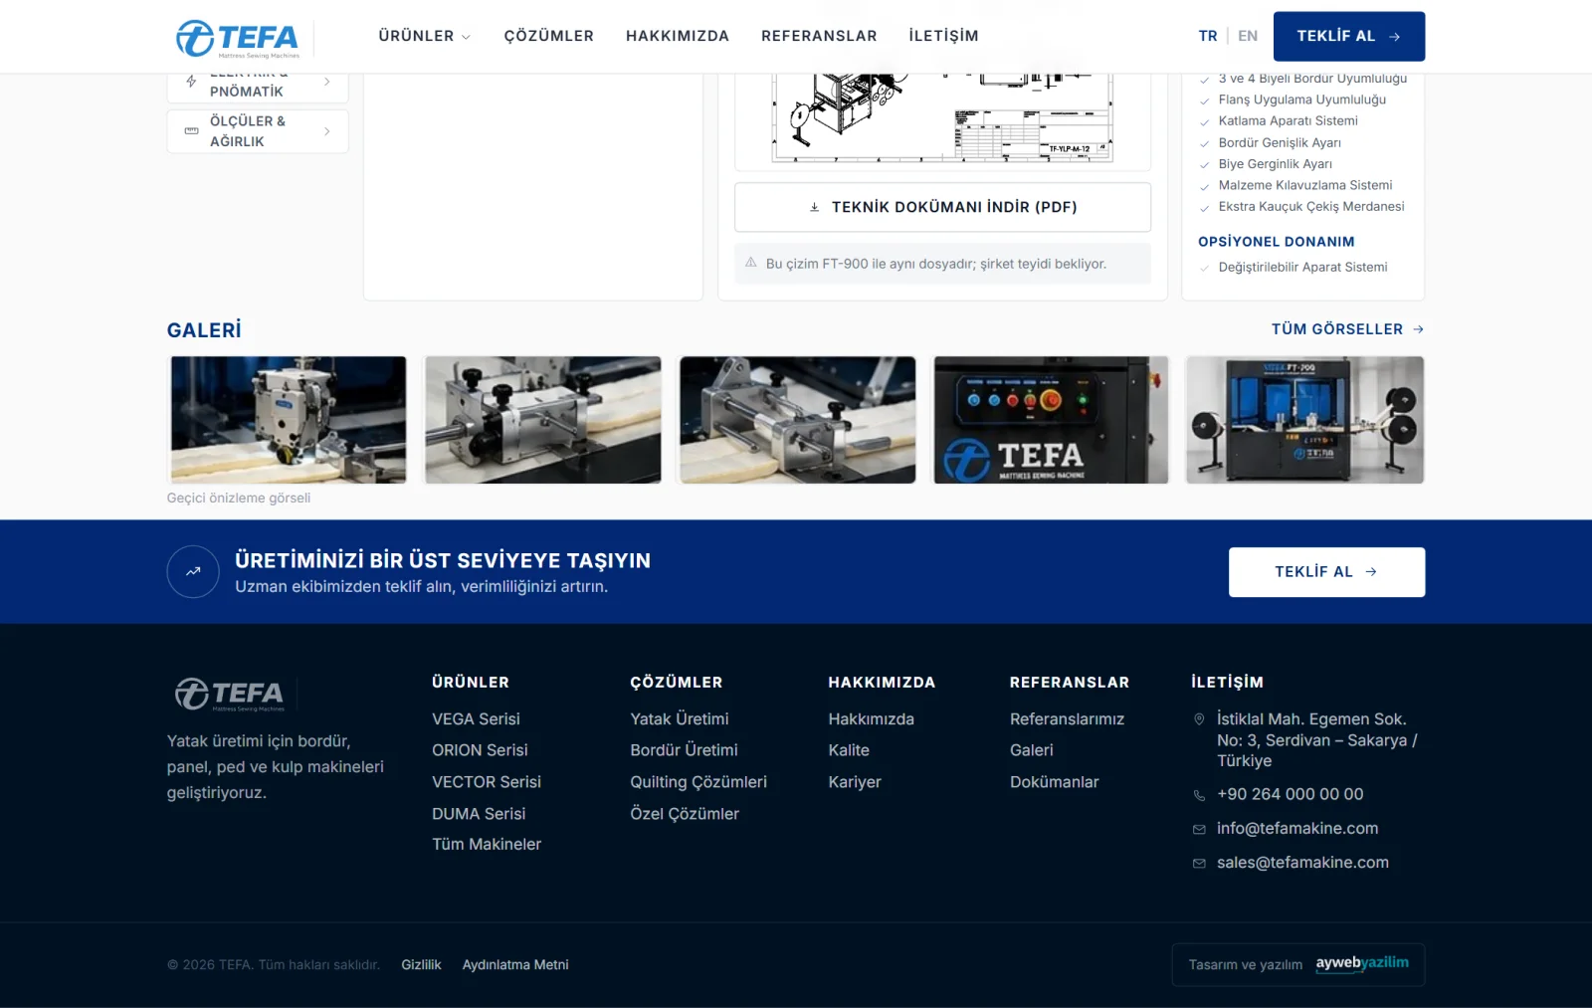Screen dimensions: 1592x1008
Task: Click the checkmark beside Ekstra Kauçuk Çekiş Merdanesi
Action: click(x=1205, y=208)
